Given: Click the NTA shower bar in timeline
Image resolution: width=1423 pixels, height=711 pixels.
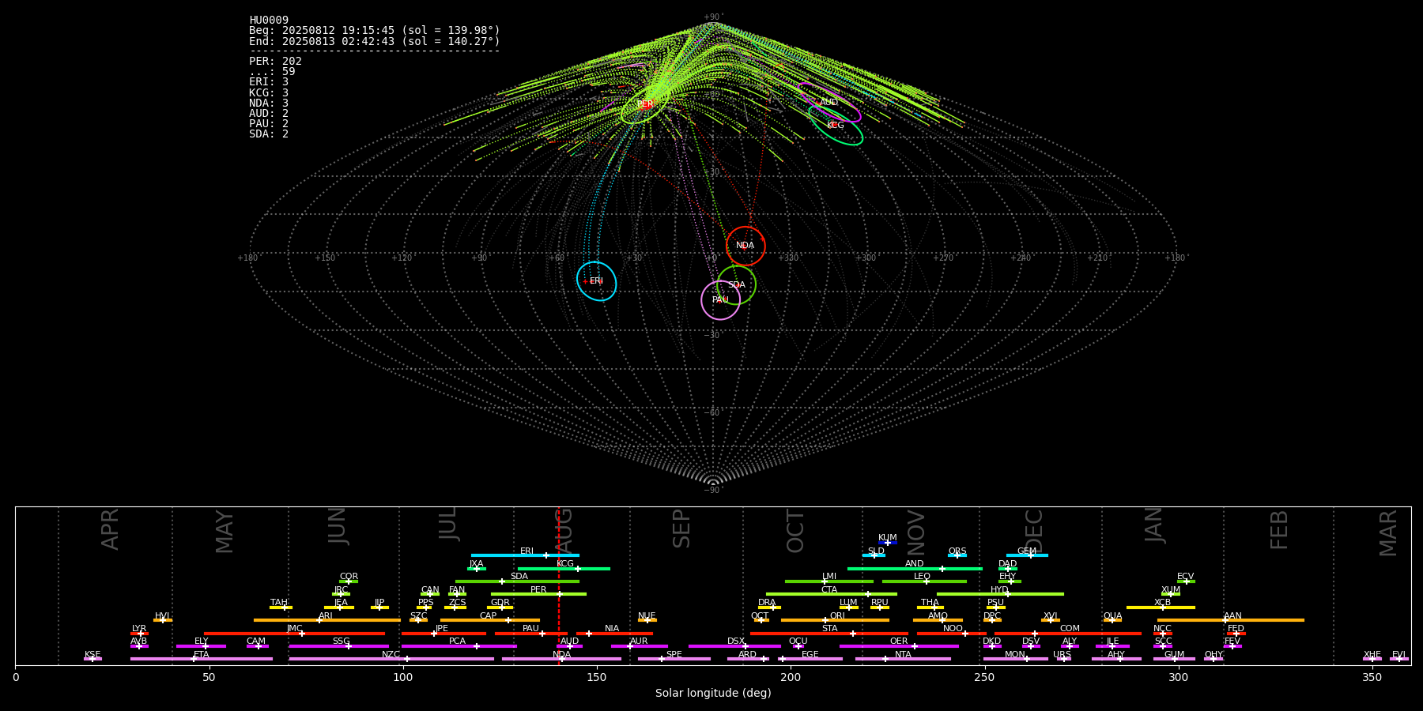Looking at the screenshot, I should click(903, 659).
